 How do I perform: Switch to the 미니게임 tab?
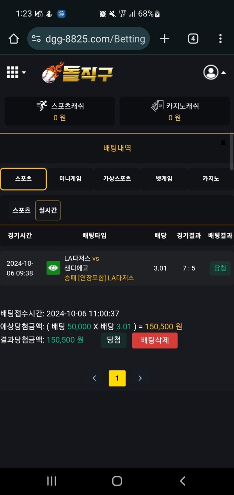pos(70,179)
